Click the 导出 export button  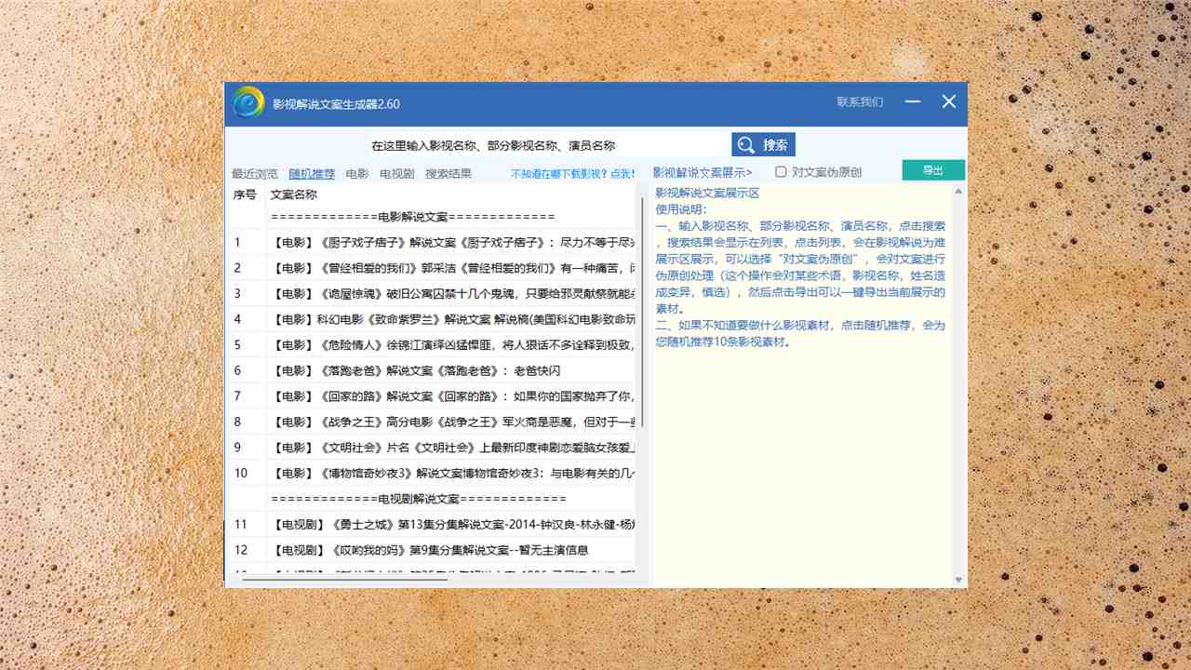[932, 170]
